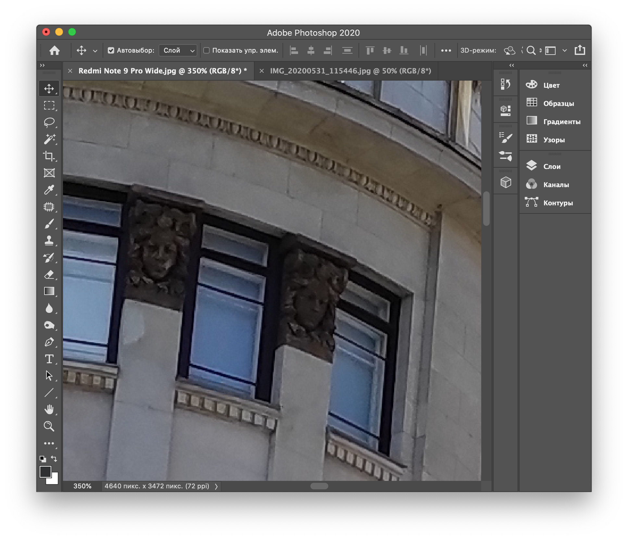Switch to IMG_20200531_115446.jpg tab

click(x=350, y=71)
